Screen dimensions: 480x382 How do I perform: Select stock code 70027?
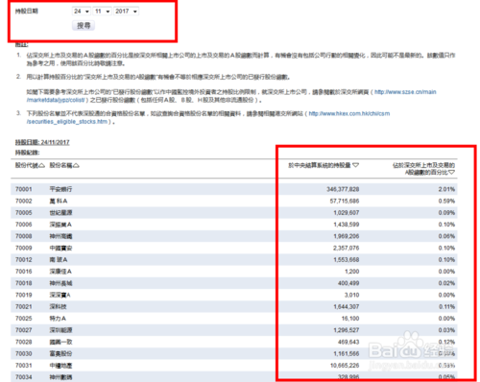[x=24, y=330]
